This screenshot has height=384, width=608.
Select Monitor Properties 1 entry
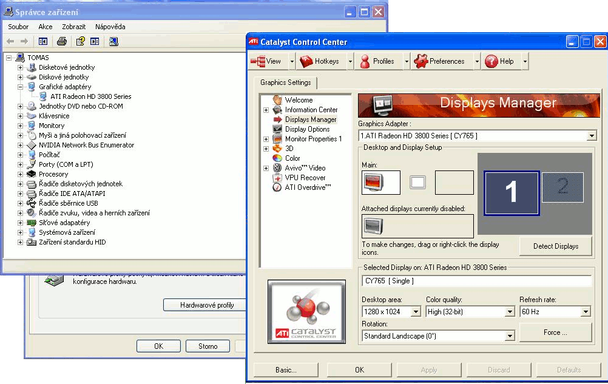coord(313,139)
